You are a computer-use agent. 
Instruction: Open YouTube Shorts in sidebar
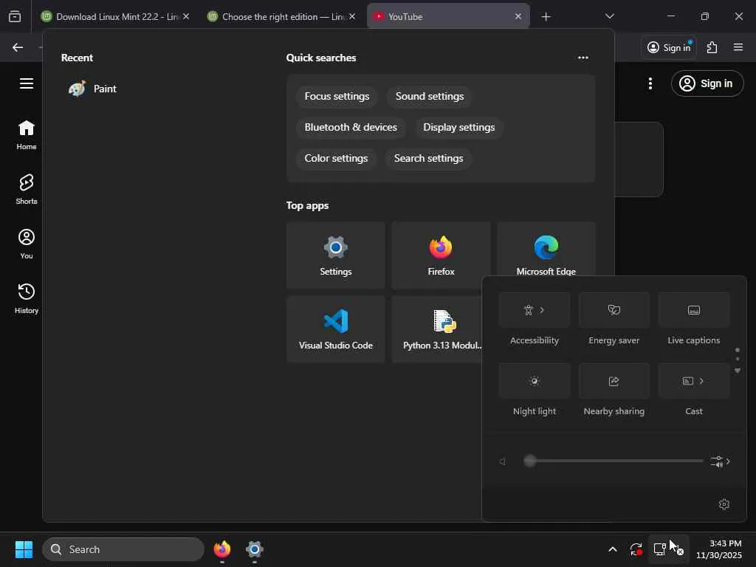(27, 190)
